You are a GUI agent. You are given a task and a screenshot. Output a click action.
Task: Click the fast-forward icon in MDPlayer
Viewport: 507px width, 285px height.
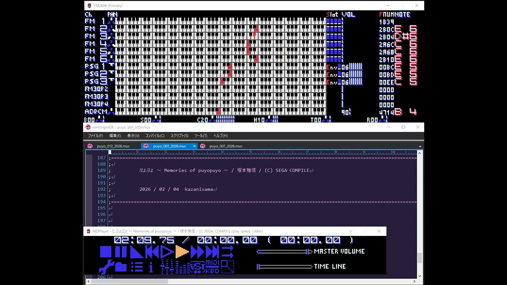(197, 252)
